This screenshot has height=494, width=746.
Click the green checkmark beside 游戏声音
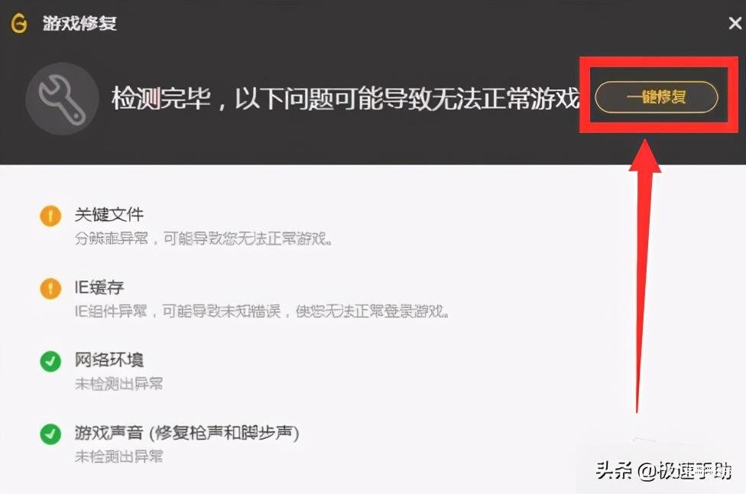(50, 434)
